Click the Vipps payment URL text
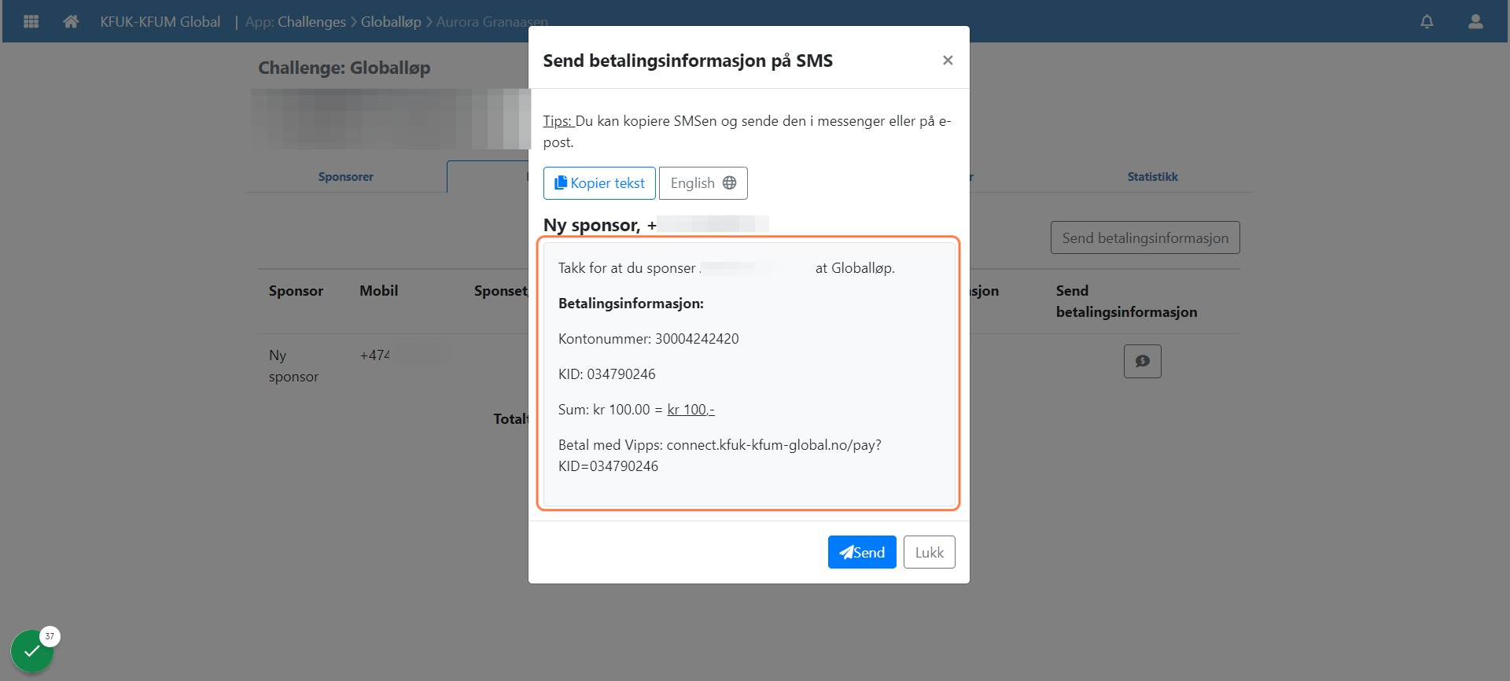 click(x=720, y=455)
